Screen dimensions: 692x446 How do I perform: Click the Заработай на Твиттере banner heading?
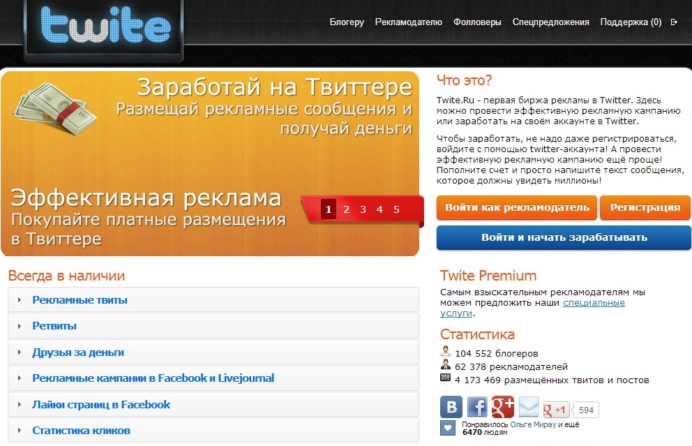(x=275, y=87)
